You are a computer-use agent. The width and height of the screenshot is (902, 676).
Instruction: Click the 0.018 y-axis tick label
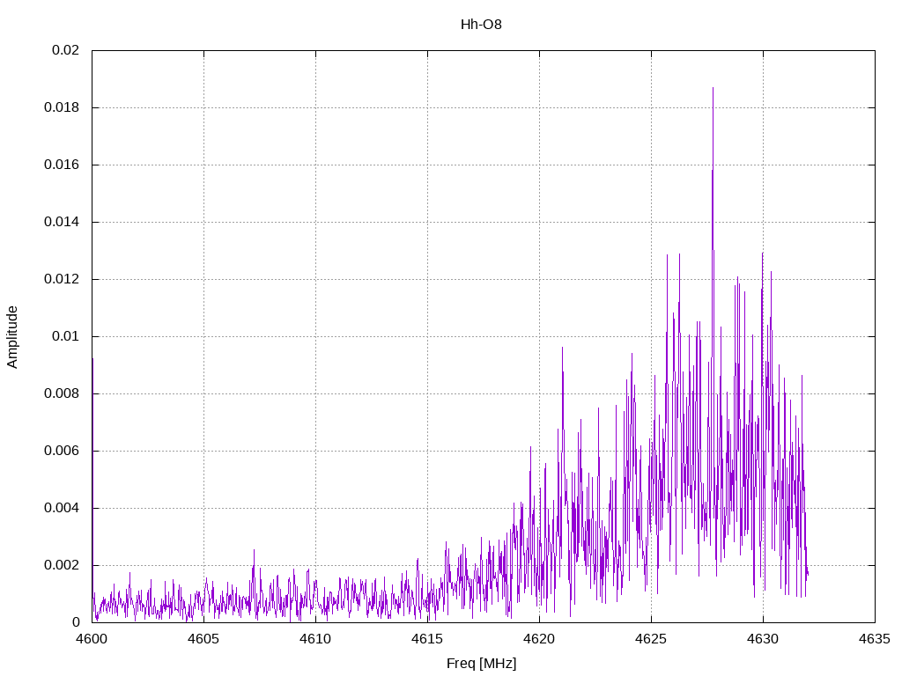point(63,107)
